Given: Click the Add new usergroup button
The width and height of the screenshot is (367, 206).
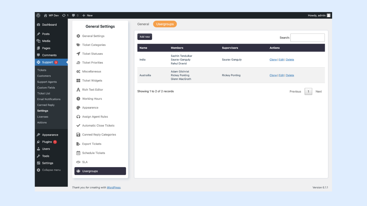Looking at the screenshot, I should 145,37.
